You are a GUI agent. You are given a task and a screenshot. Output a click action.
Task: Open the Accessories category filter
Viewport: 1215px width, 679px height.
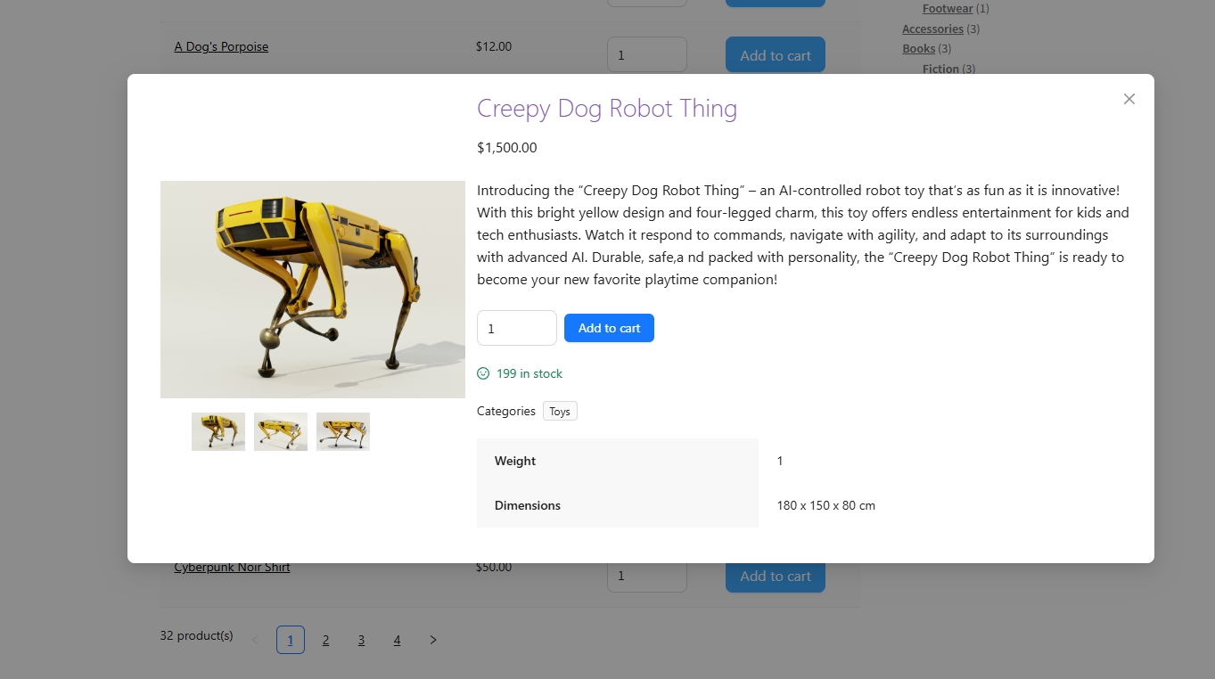pyautogui.click(x=932, y=29)
